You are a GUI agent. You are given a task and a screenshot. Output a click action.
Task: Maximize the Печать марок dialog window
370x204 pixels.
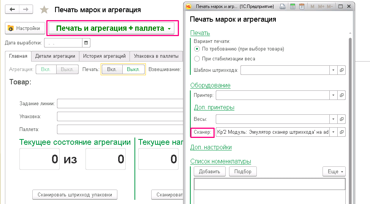[340, 6]
